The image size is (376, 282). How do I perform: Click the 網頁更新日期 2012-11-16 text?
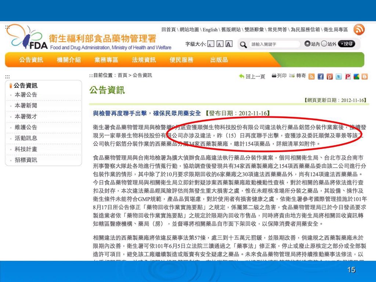pos(335,100)
